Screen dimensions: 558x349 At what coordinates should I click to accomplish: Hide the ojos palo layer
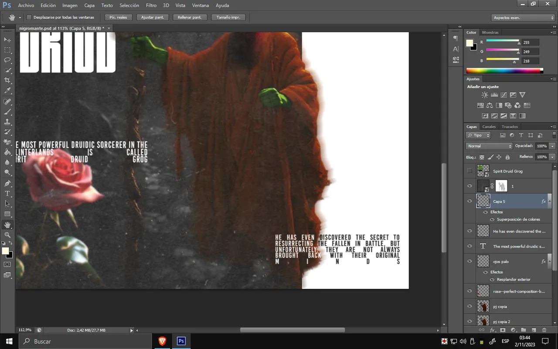click(x=470, y=261)
